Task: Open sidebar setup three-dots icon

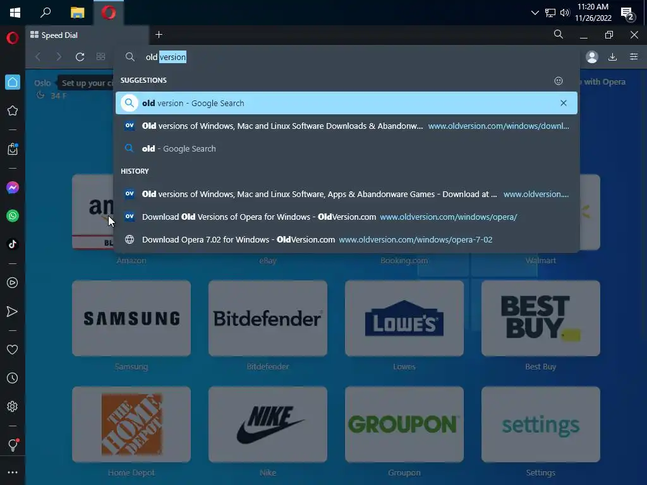Action: coord(13,472)
